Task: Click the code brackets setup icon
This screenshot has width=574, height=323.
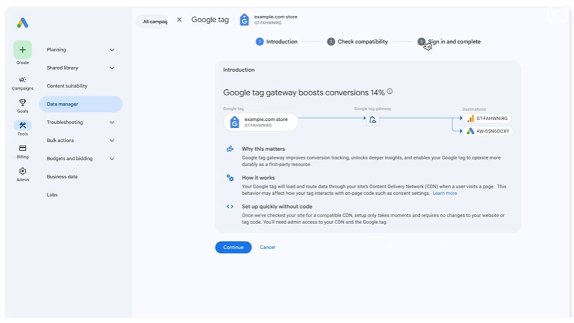Action: click(x=230, y=207)
